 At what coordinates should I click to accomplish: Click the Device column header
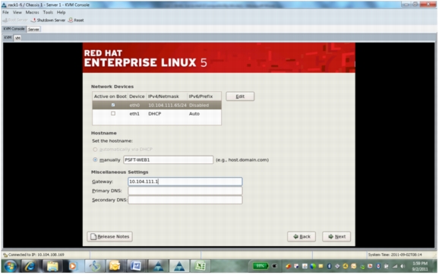tap(137, 96)
